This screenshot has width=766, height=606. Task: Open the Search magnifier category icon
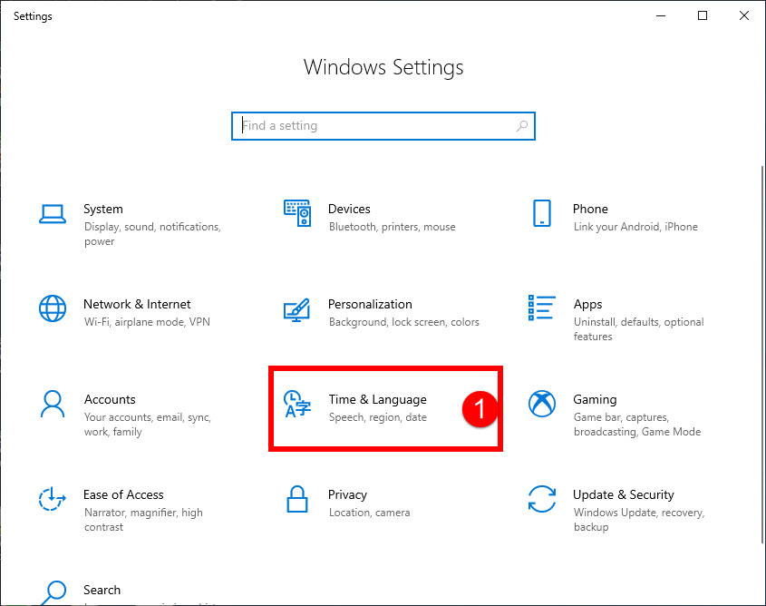pos(53,592)
